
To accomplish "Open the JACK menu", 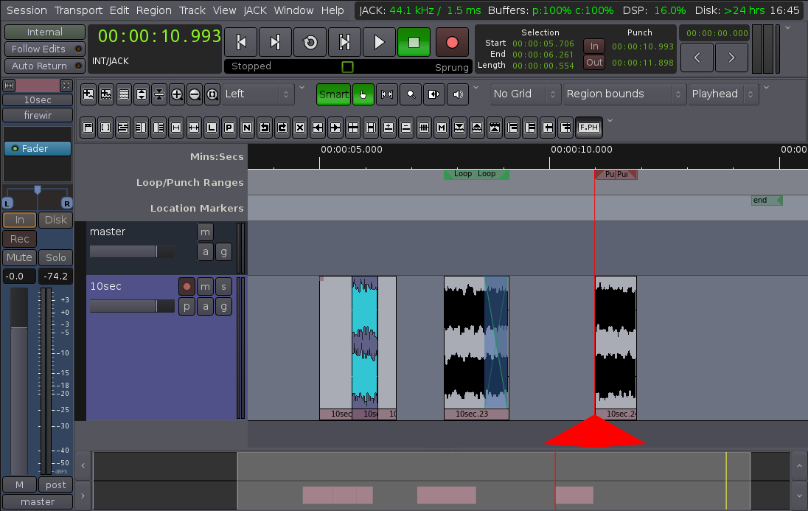I will pos(255,10).
